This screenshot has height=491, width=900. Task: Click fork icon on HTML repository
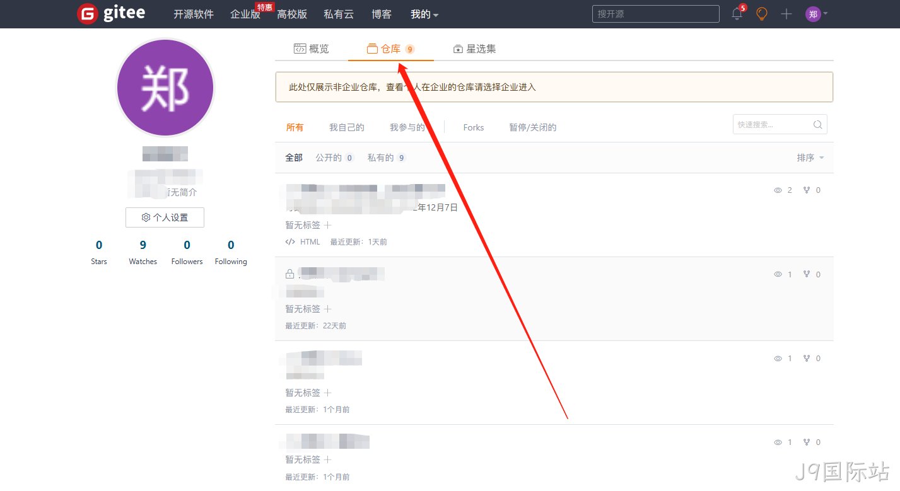[x=807, y=190]
